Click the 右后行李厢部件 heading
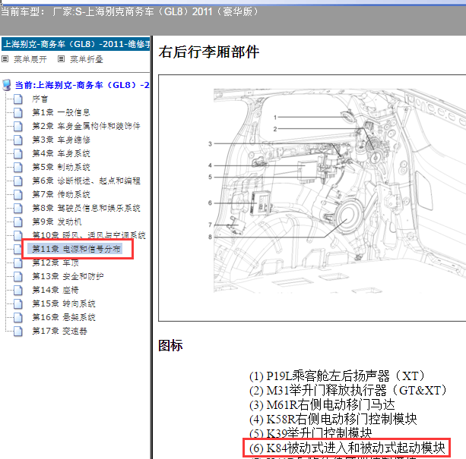466x459 pixels. tap(209, 52)
